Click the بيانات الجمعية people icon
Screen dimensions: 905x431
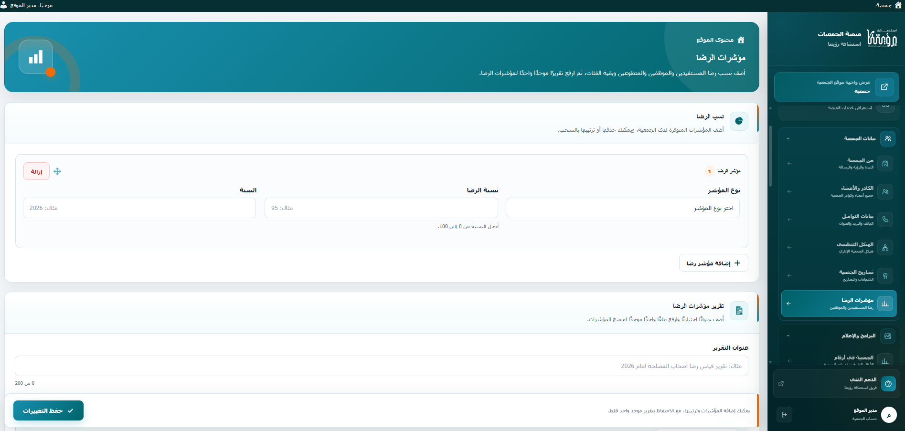click(887, 138)
